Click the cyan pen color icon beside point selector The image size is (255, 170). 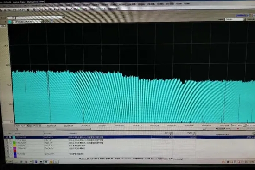pos(10,22)
